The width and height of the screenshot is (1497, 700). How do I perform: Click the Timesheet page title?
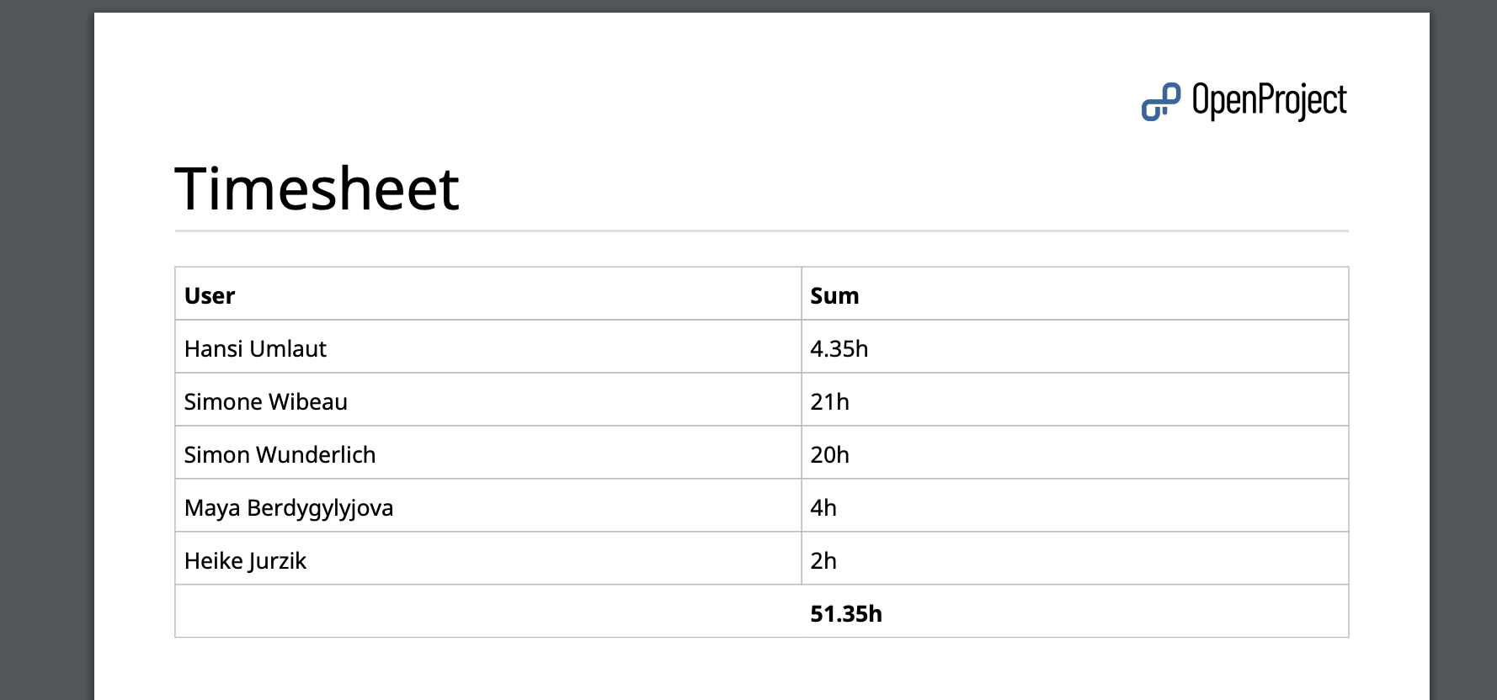317,188
